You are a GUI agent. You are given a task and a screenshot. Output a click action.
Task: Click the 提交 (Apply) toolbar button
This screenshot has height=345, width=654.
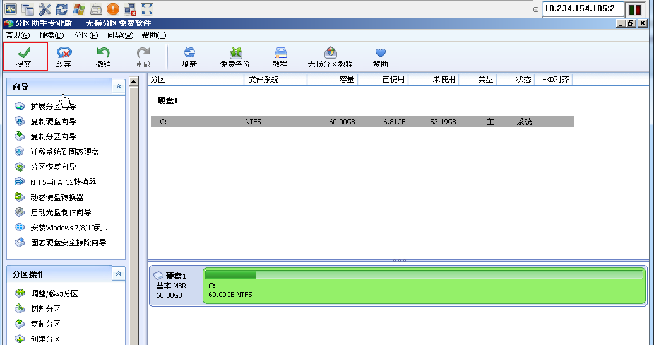point(25,57)
